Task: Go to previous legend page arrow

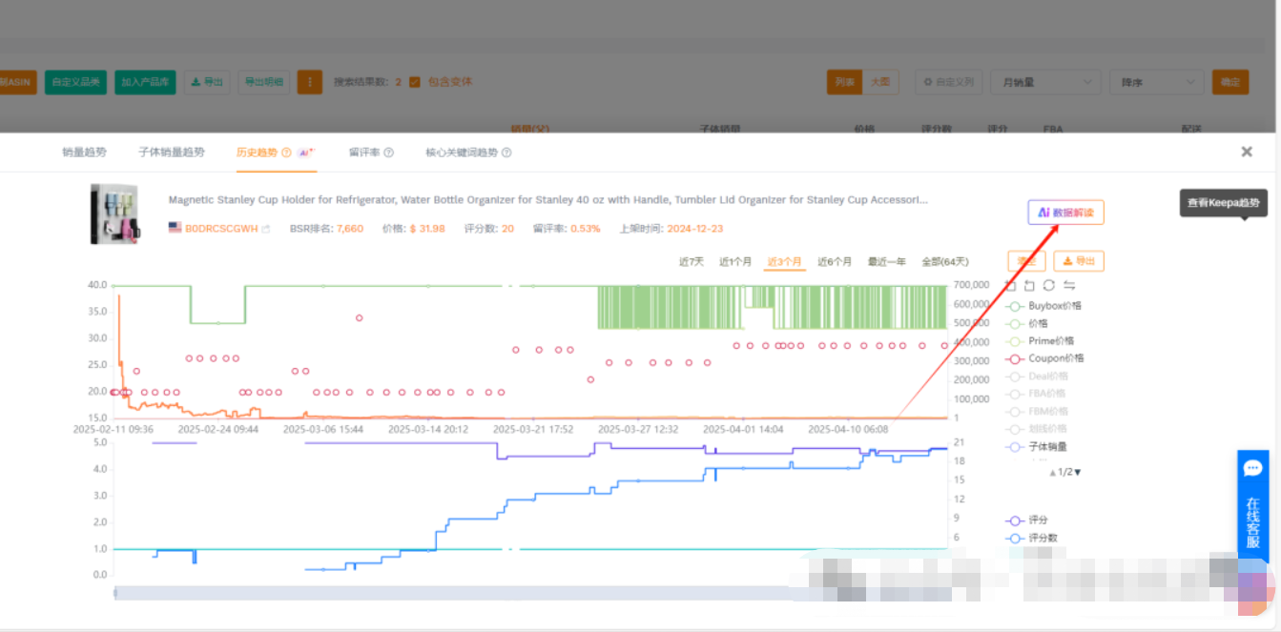Action: (1053, 472)
